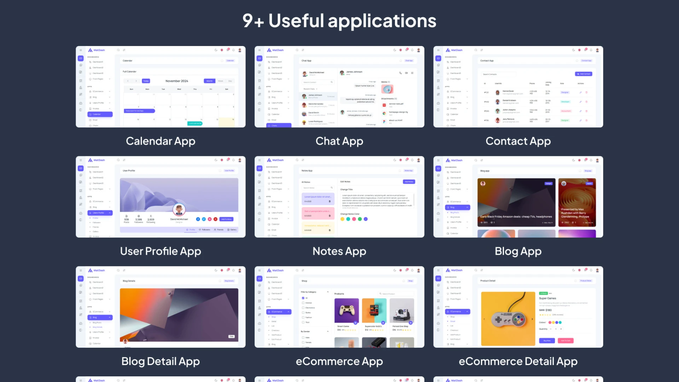Image resolution: width=679 pixels, height=382 pixels.
Task: Check the Books category checkbox
Action: click(303, 313)
